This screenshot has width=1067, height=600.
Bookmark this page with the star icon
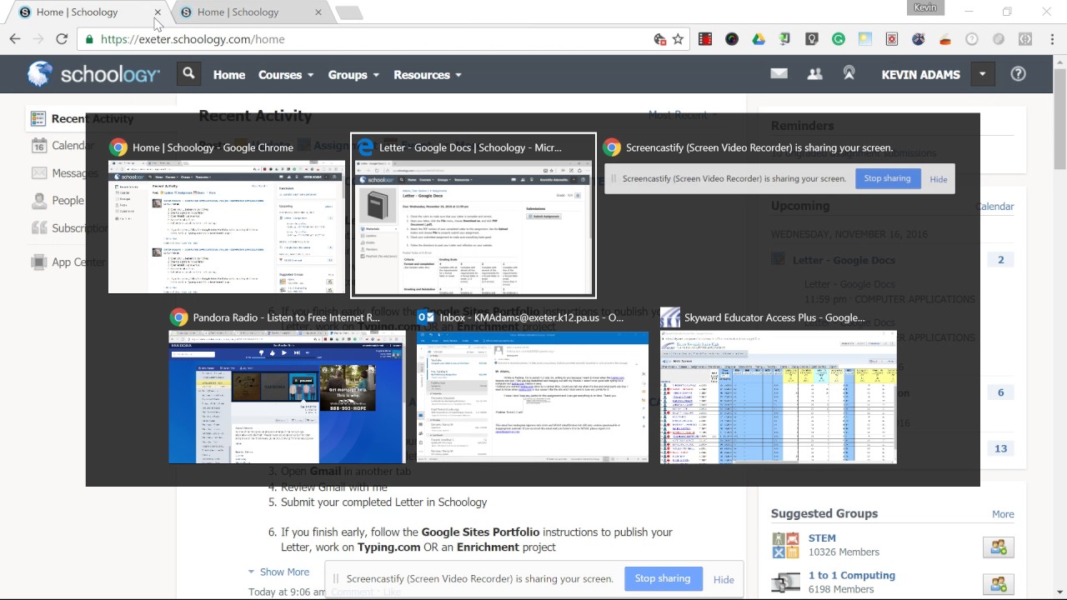pos(679,39)
